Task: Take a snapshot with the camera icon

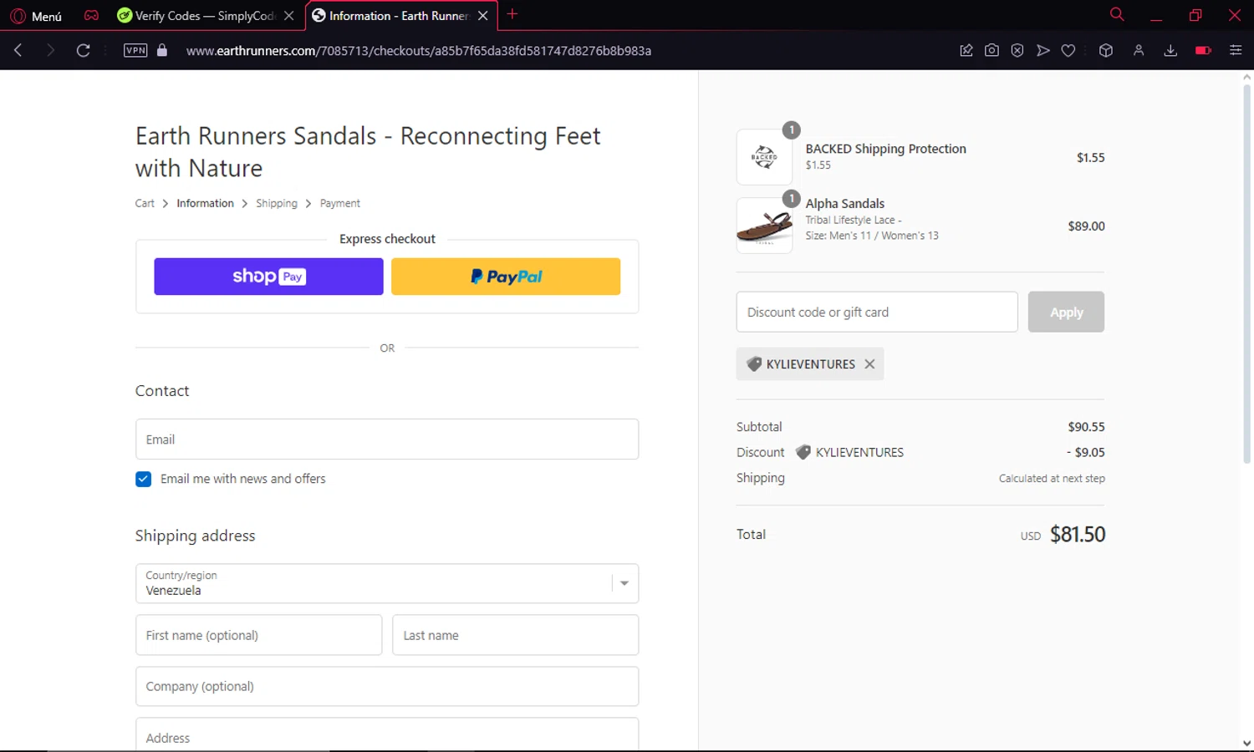Action: point(991,51)
